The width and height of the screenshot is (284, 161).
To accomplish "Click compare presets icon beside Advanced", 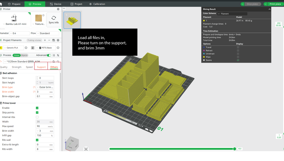I will point(58,55).
